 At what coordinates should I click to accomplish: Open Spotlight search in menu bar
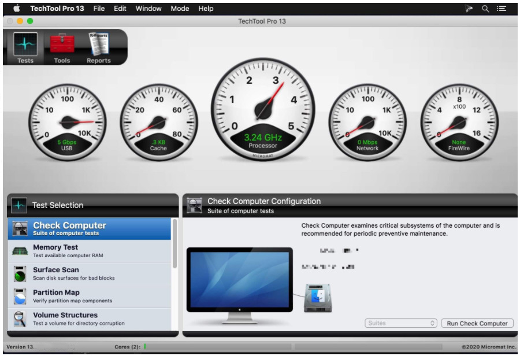point(485,9)
